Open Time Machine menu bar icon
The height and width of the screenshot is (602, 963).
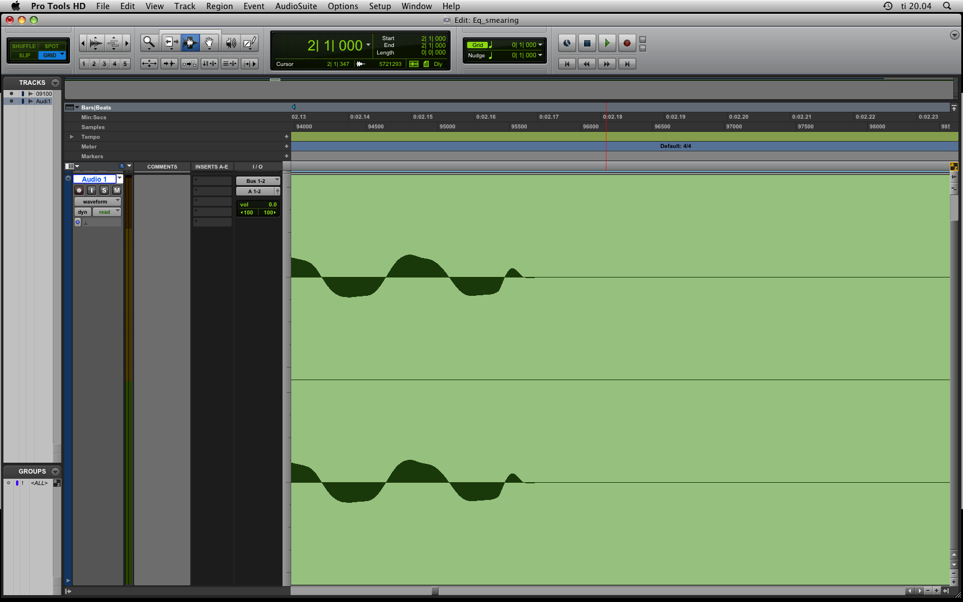tap(888, 6)
